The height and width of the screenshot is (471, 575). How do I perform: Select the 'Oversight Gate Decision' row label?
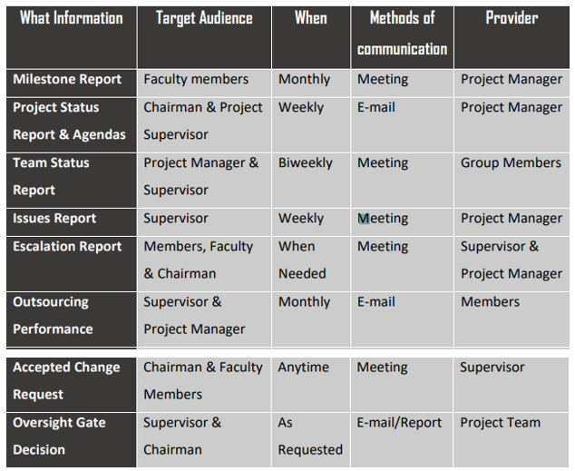point(72,440)
